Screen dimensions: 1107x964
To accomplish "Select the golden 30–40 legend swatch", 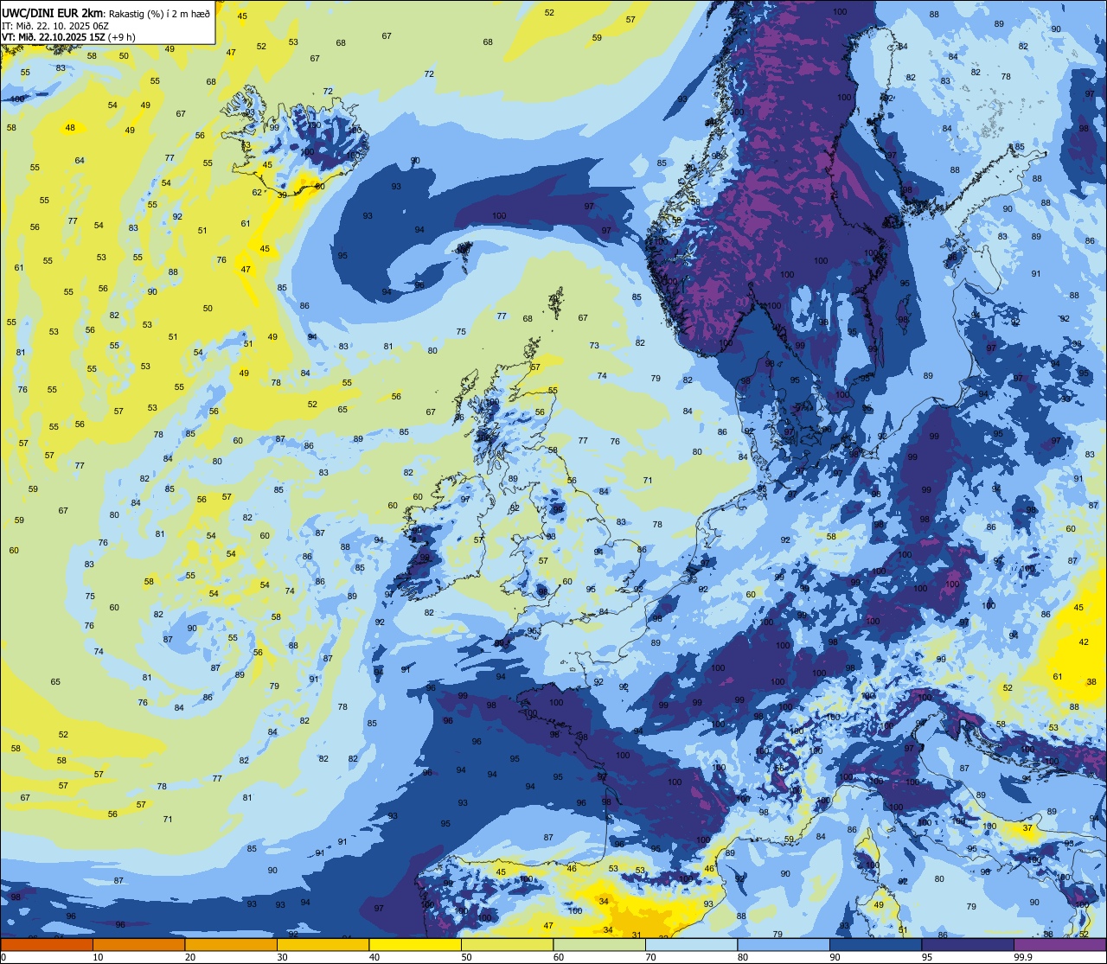I will [x=323, y=944].
